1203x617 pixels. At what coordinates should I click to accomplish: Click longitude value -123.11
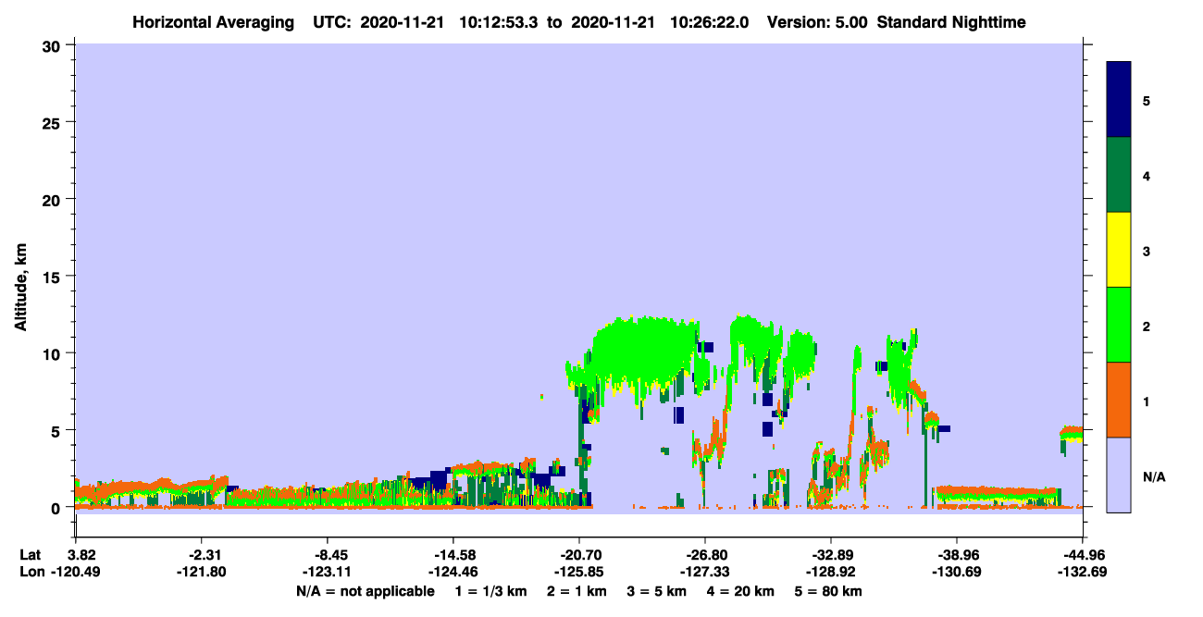[328, 572]
